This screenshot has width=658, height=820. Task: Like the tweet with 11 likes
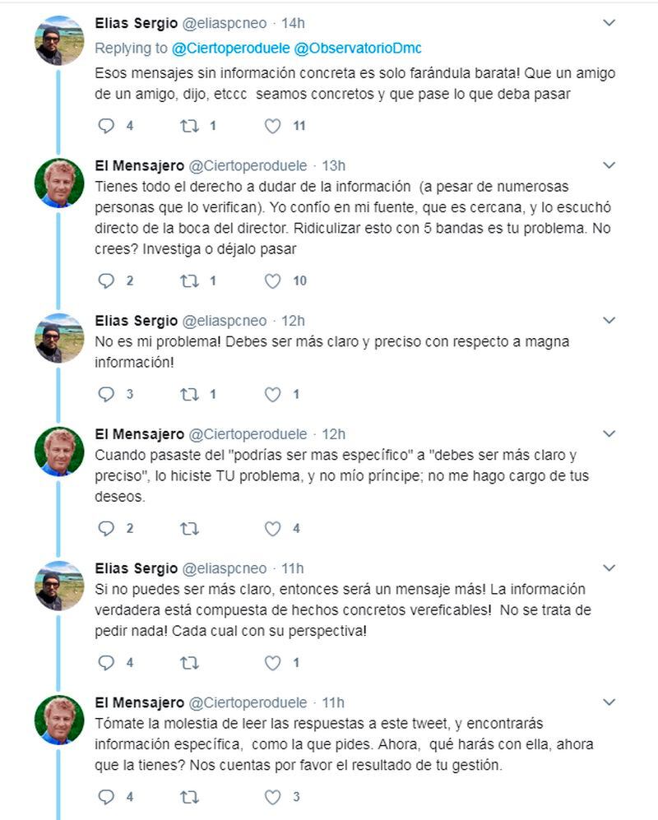tap(272, 126)
